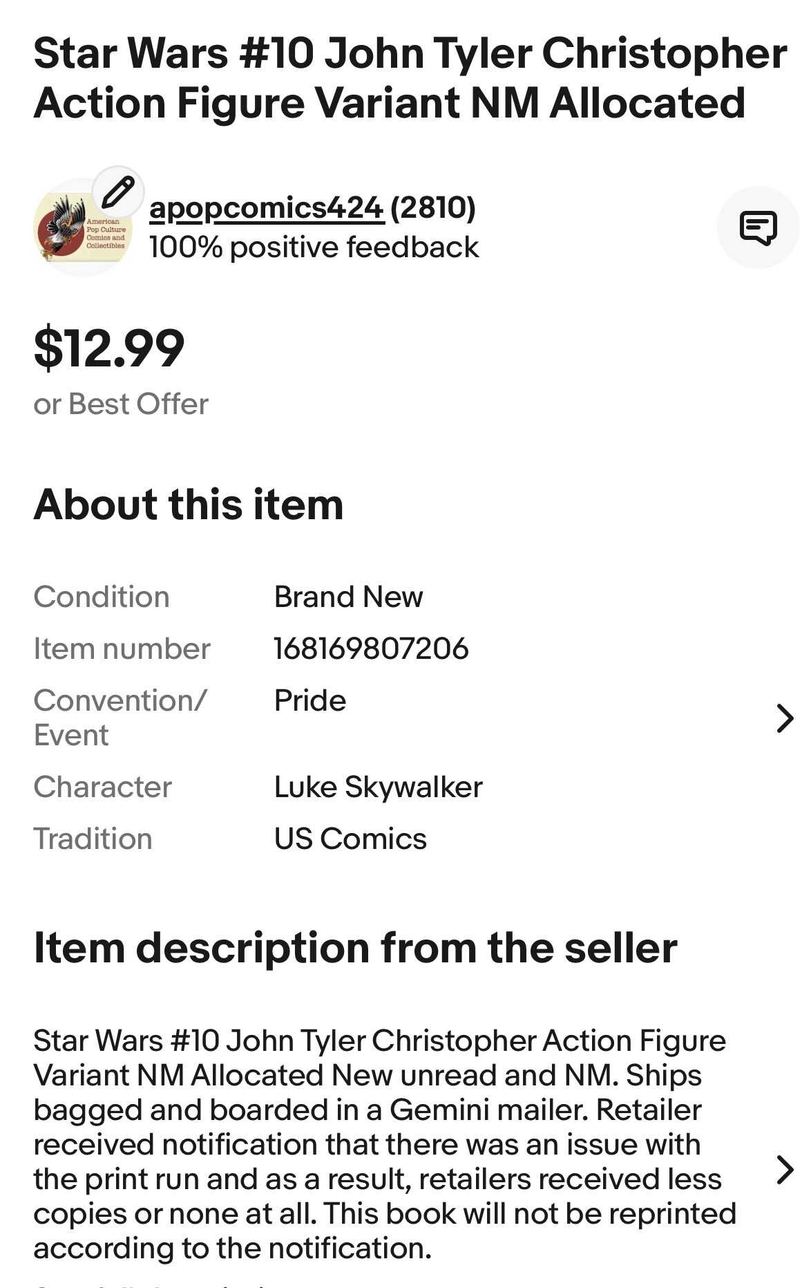Tap the US Comics tradition value

[350, 839]
